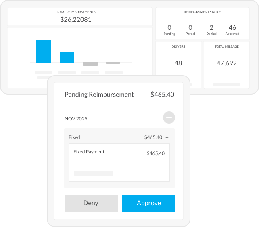Select the tallest blue bar in chart

coord(44,51)
